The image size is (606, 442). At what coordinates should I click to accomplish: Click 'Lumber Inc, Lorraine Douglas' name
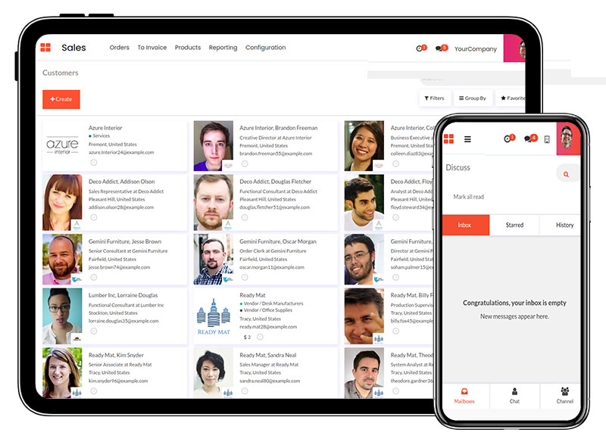[x=123, y=295]
